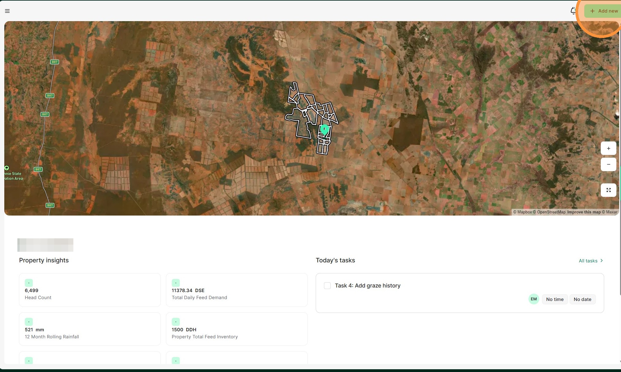Click the Total Daily Feed Demand icon
This screenshot has width=621, height=372.
pyautogui.click(x=176, y=283)
